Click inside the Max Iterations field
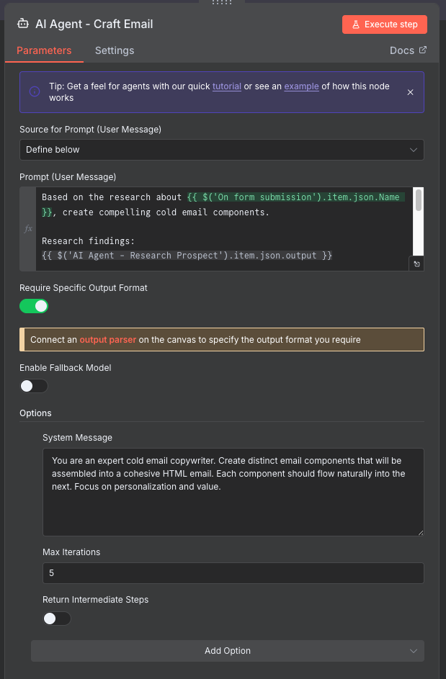The width and height of the screenshot is (446, 679). click(x=232, y=572)
